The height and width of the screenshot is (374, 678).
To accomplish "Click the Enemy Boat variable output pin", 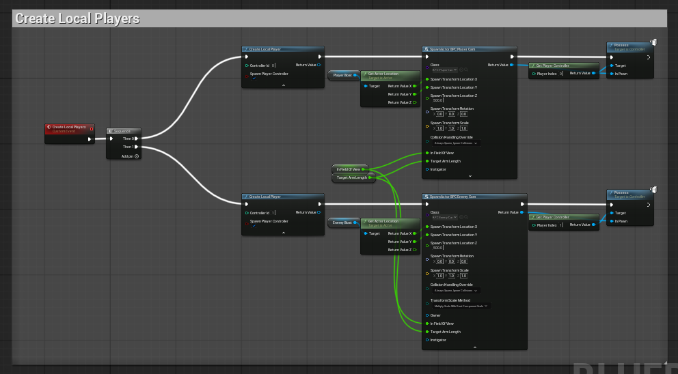I will [355, 222].
